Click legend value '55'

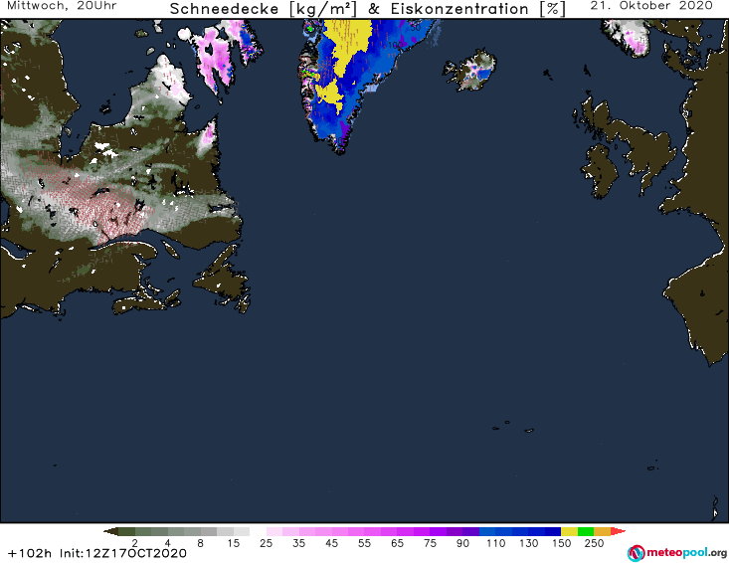pos(364,543)
